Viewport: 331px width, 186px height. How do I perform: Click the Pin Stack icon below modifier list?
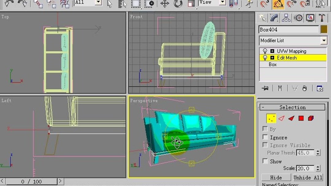265,88
